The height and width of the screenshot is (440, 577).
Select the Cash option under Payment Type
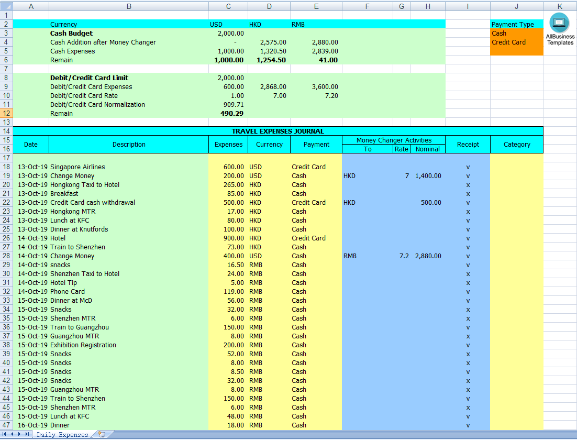516,33
